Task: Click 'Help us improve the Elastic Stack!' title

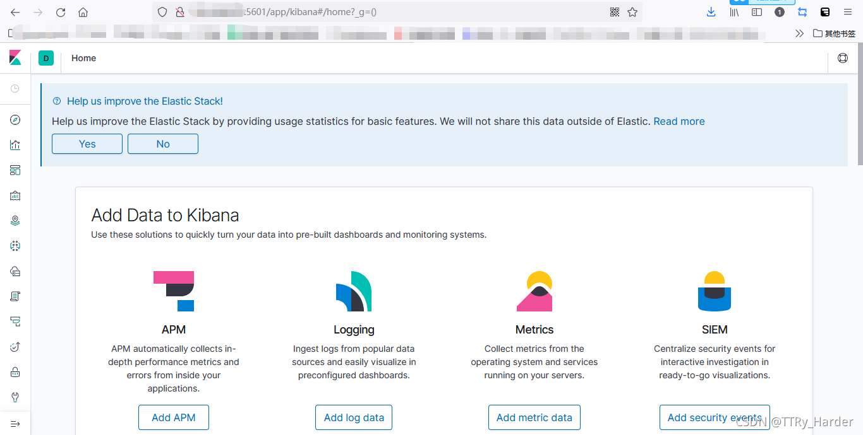Action: (x=145, y=101)
